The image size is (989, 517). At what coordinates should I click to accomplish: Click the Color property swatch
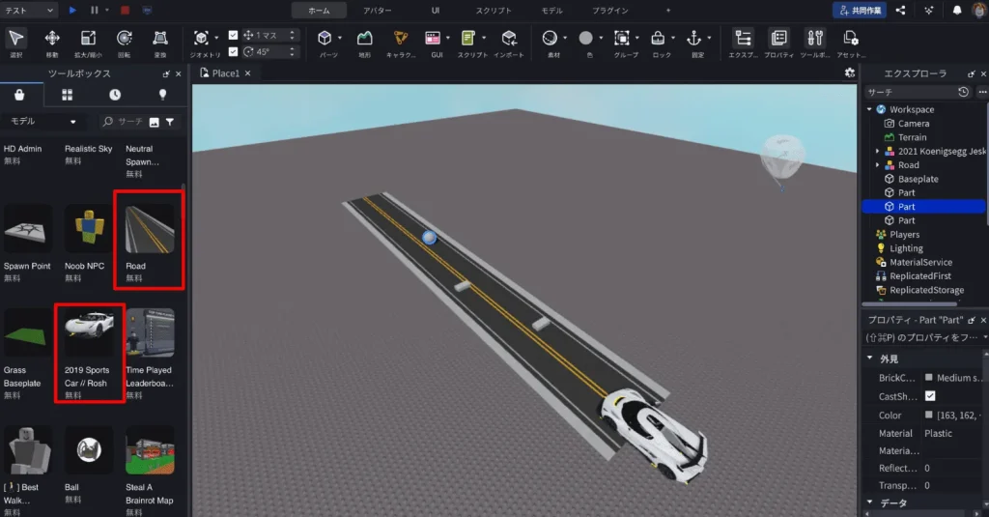(x=928, y=416)
